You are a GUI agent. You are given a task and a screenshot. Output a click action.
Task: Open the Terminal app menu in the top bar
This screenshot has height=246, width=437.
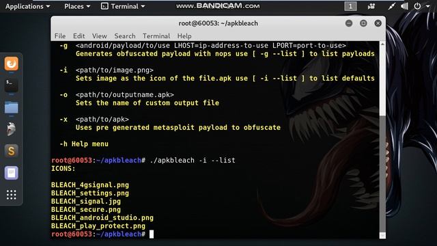123,6
